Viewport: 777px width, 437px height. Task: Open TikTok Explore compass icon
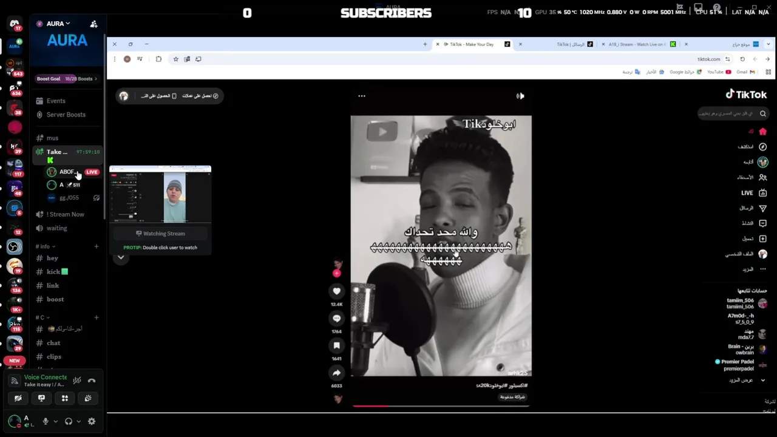pos(763,147)
